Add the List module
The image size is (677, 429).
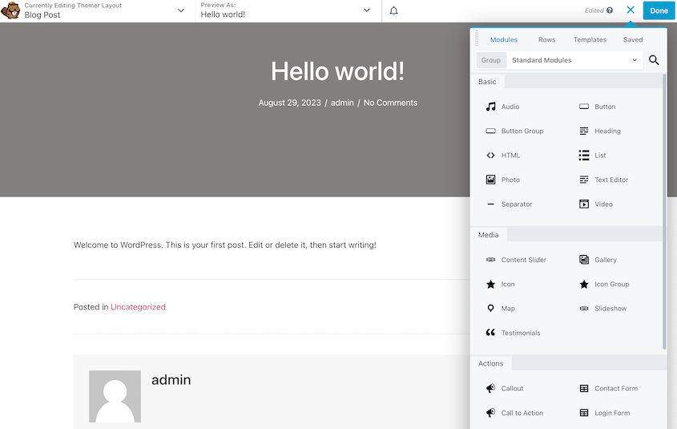pos(593,155)
